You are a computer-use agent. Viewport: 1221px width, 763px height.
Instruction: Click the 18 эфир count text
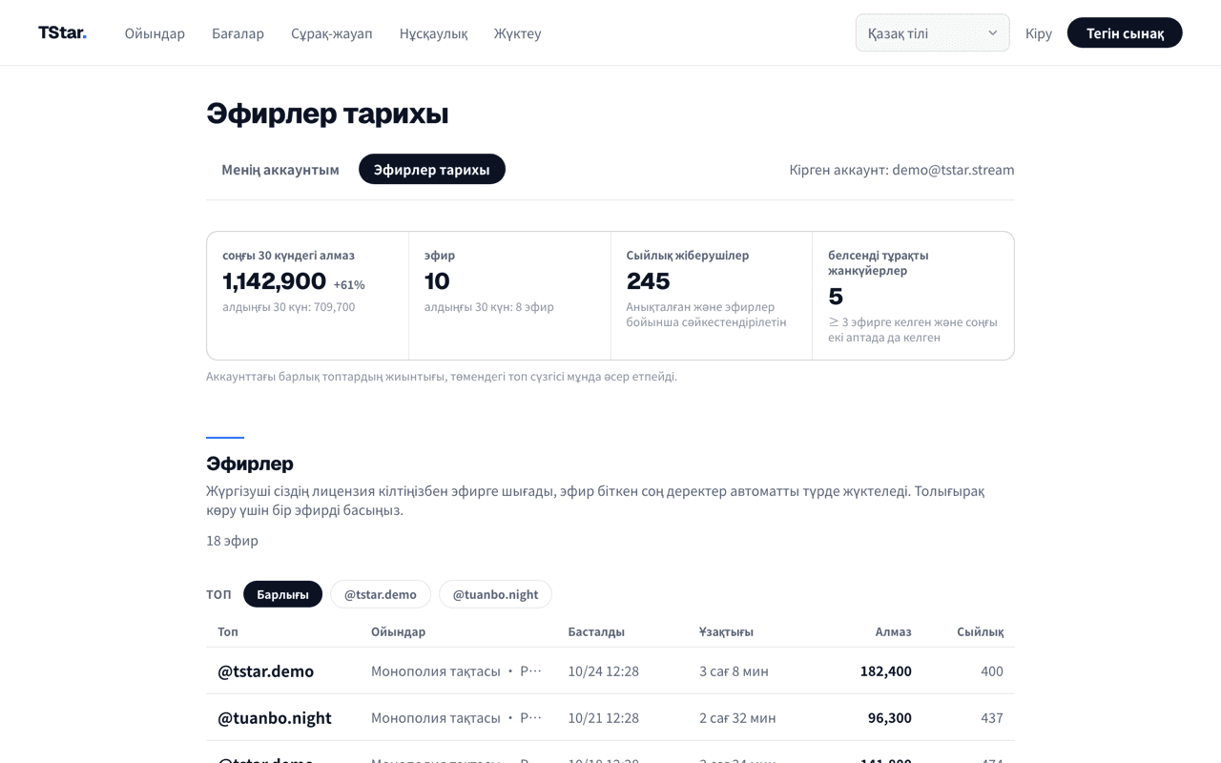click(232, 541)
